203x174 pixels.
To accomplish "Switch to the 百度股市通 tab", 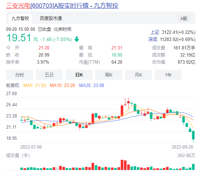I will 51,18.
